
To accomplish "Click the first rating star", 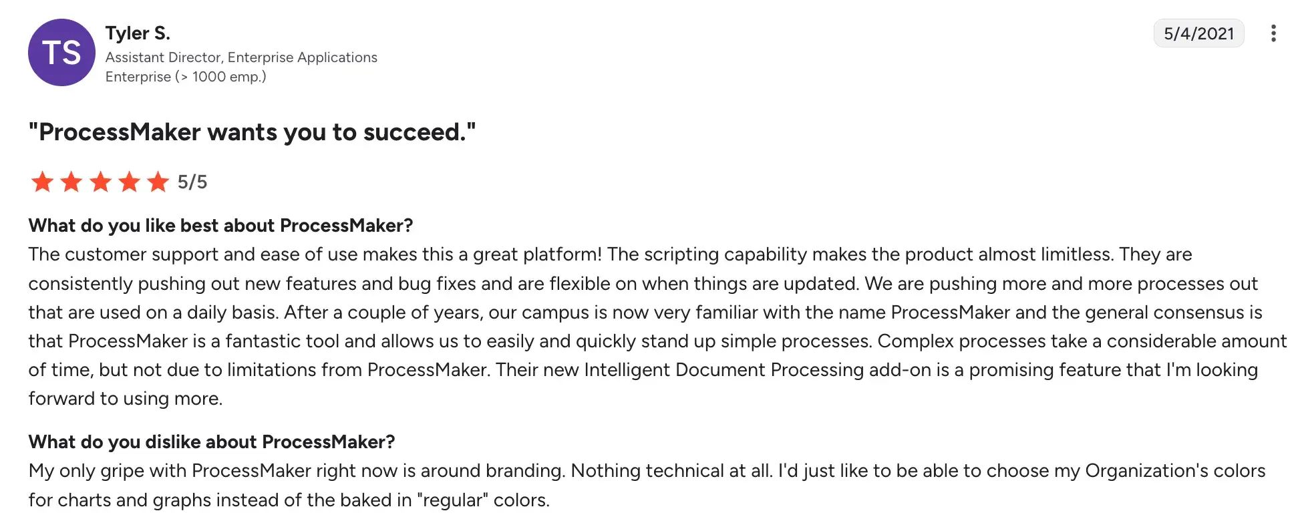I will (42, 182).
